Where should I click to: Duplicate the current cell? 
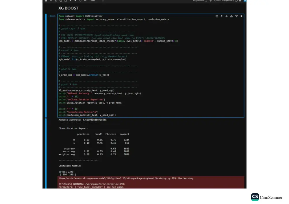click(x=217, y=16)
